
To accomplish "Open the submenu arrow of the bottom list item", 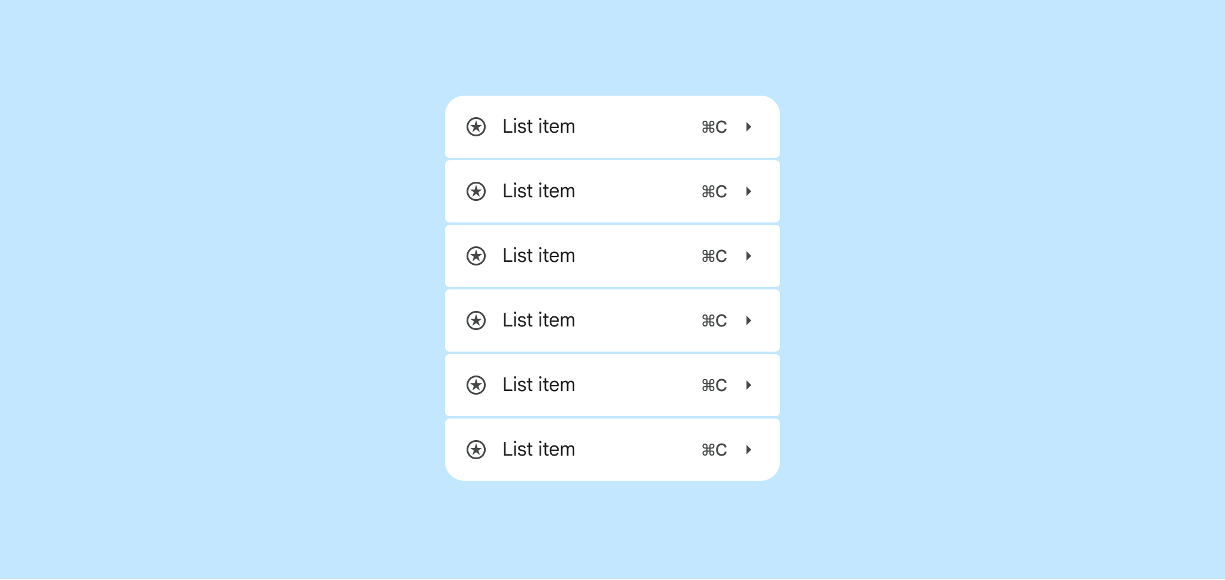I will pyautogui.click(x=748, y=450).
